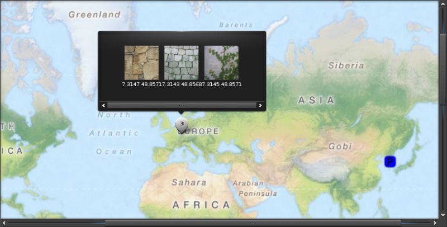Open the brown stone wall thumbnail

point(142,63)
